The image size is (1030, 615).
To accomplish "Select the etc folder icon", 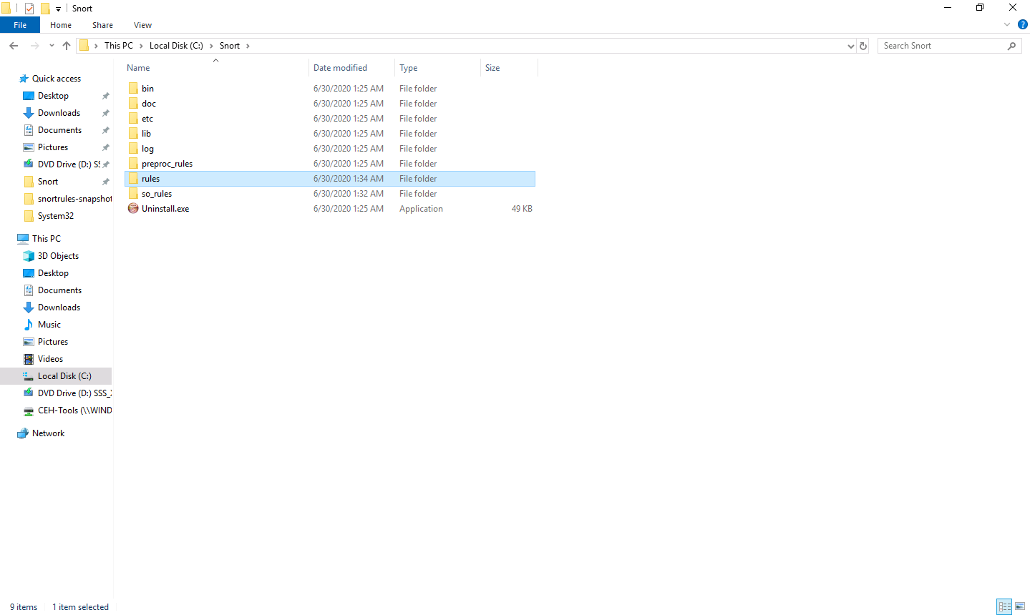I will tap(133, 119).
